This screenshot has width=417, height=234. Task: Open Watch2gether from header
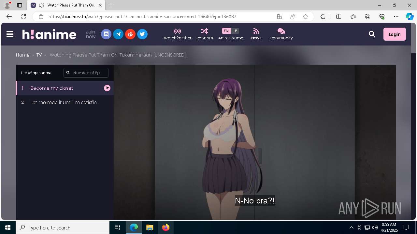pos(178,34)
